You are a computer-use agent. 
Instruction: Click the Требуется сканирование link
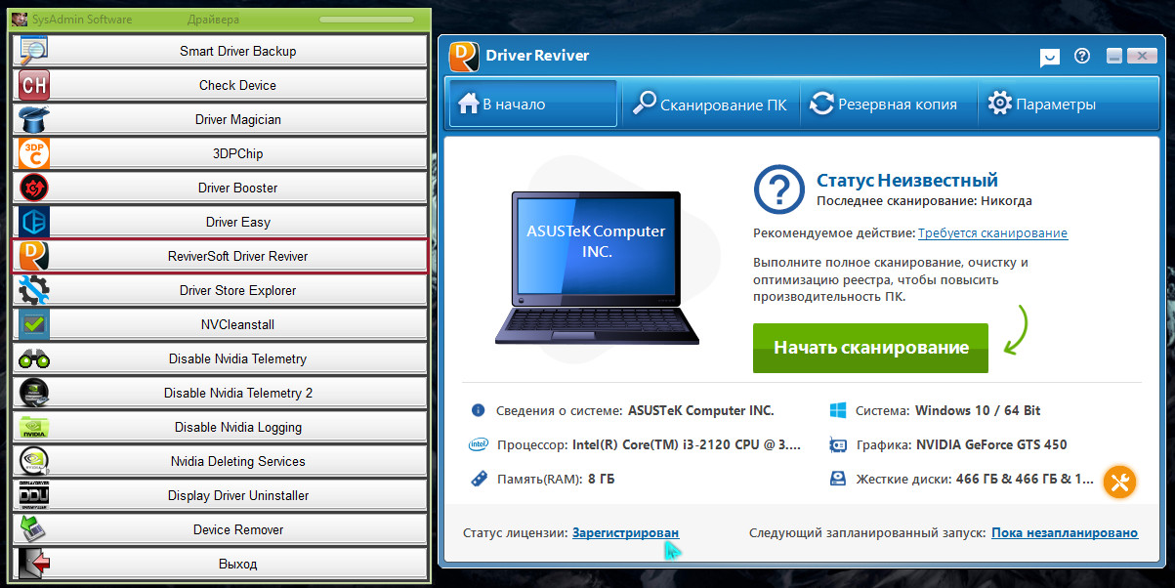tap(992, 233)
